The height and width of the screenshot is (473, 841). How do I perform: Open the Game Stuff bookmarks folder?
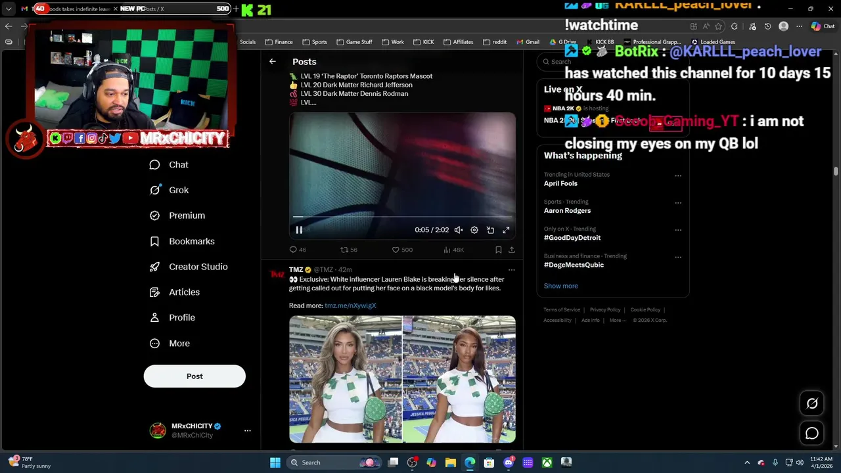354,42
